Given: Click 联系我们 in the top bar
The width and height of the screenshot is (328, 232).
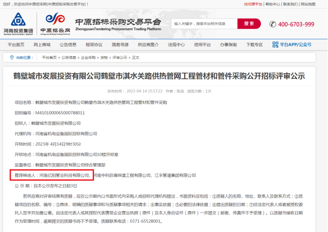Looking at the screenshot, I should click(290, 4).
